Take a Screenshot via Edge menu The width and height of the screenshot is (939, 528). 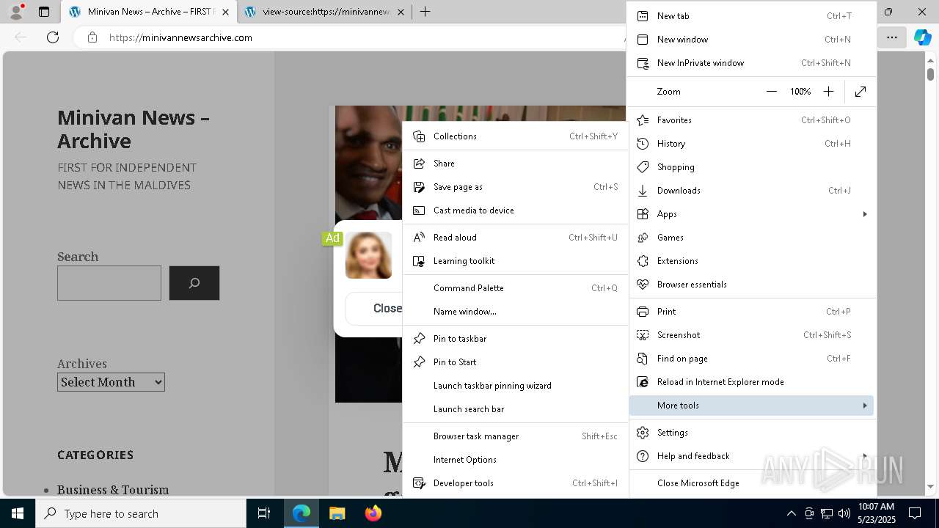click(751, 334)
